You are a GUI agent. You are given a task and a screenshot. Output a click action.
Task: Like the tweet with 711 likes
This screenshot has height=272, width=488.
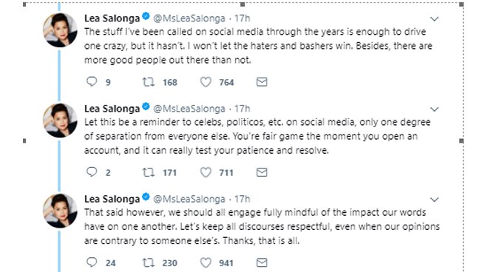[x=206, y=172]
